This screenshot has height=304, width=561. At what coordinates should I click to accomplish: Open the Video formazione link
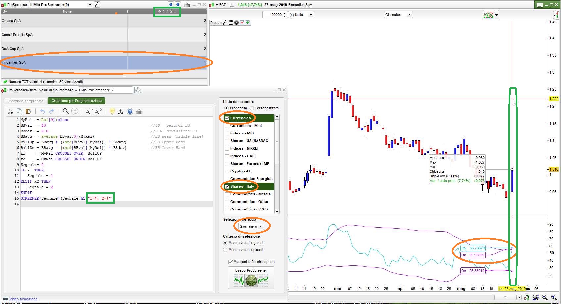23,299
